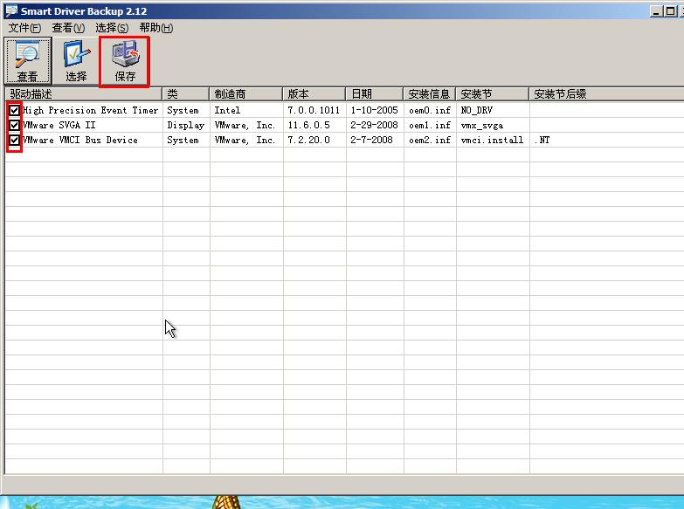Click the 选择 (Select) toolbar icon
Image resolution: width=684 pixels, height=509 pixels.
click(76, 60)
